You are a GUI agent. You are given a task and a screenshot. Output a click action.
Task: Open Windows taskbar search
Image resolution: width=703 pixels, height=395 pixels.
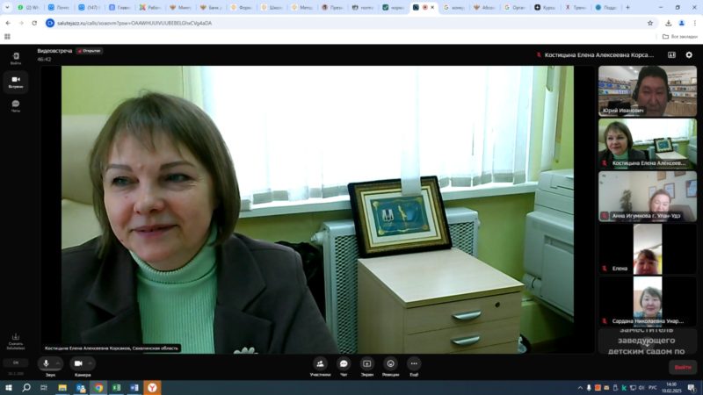[26, 388]
